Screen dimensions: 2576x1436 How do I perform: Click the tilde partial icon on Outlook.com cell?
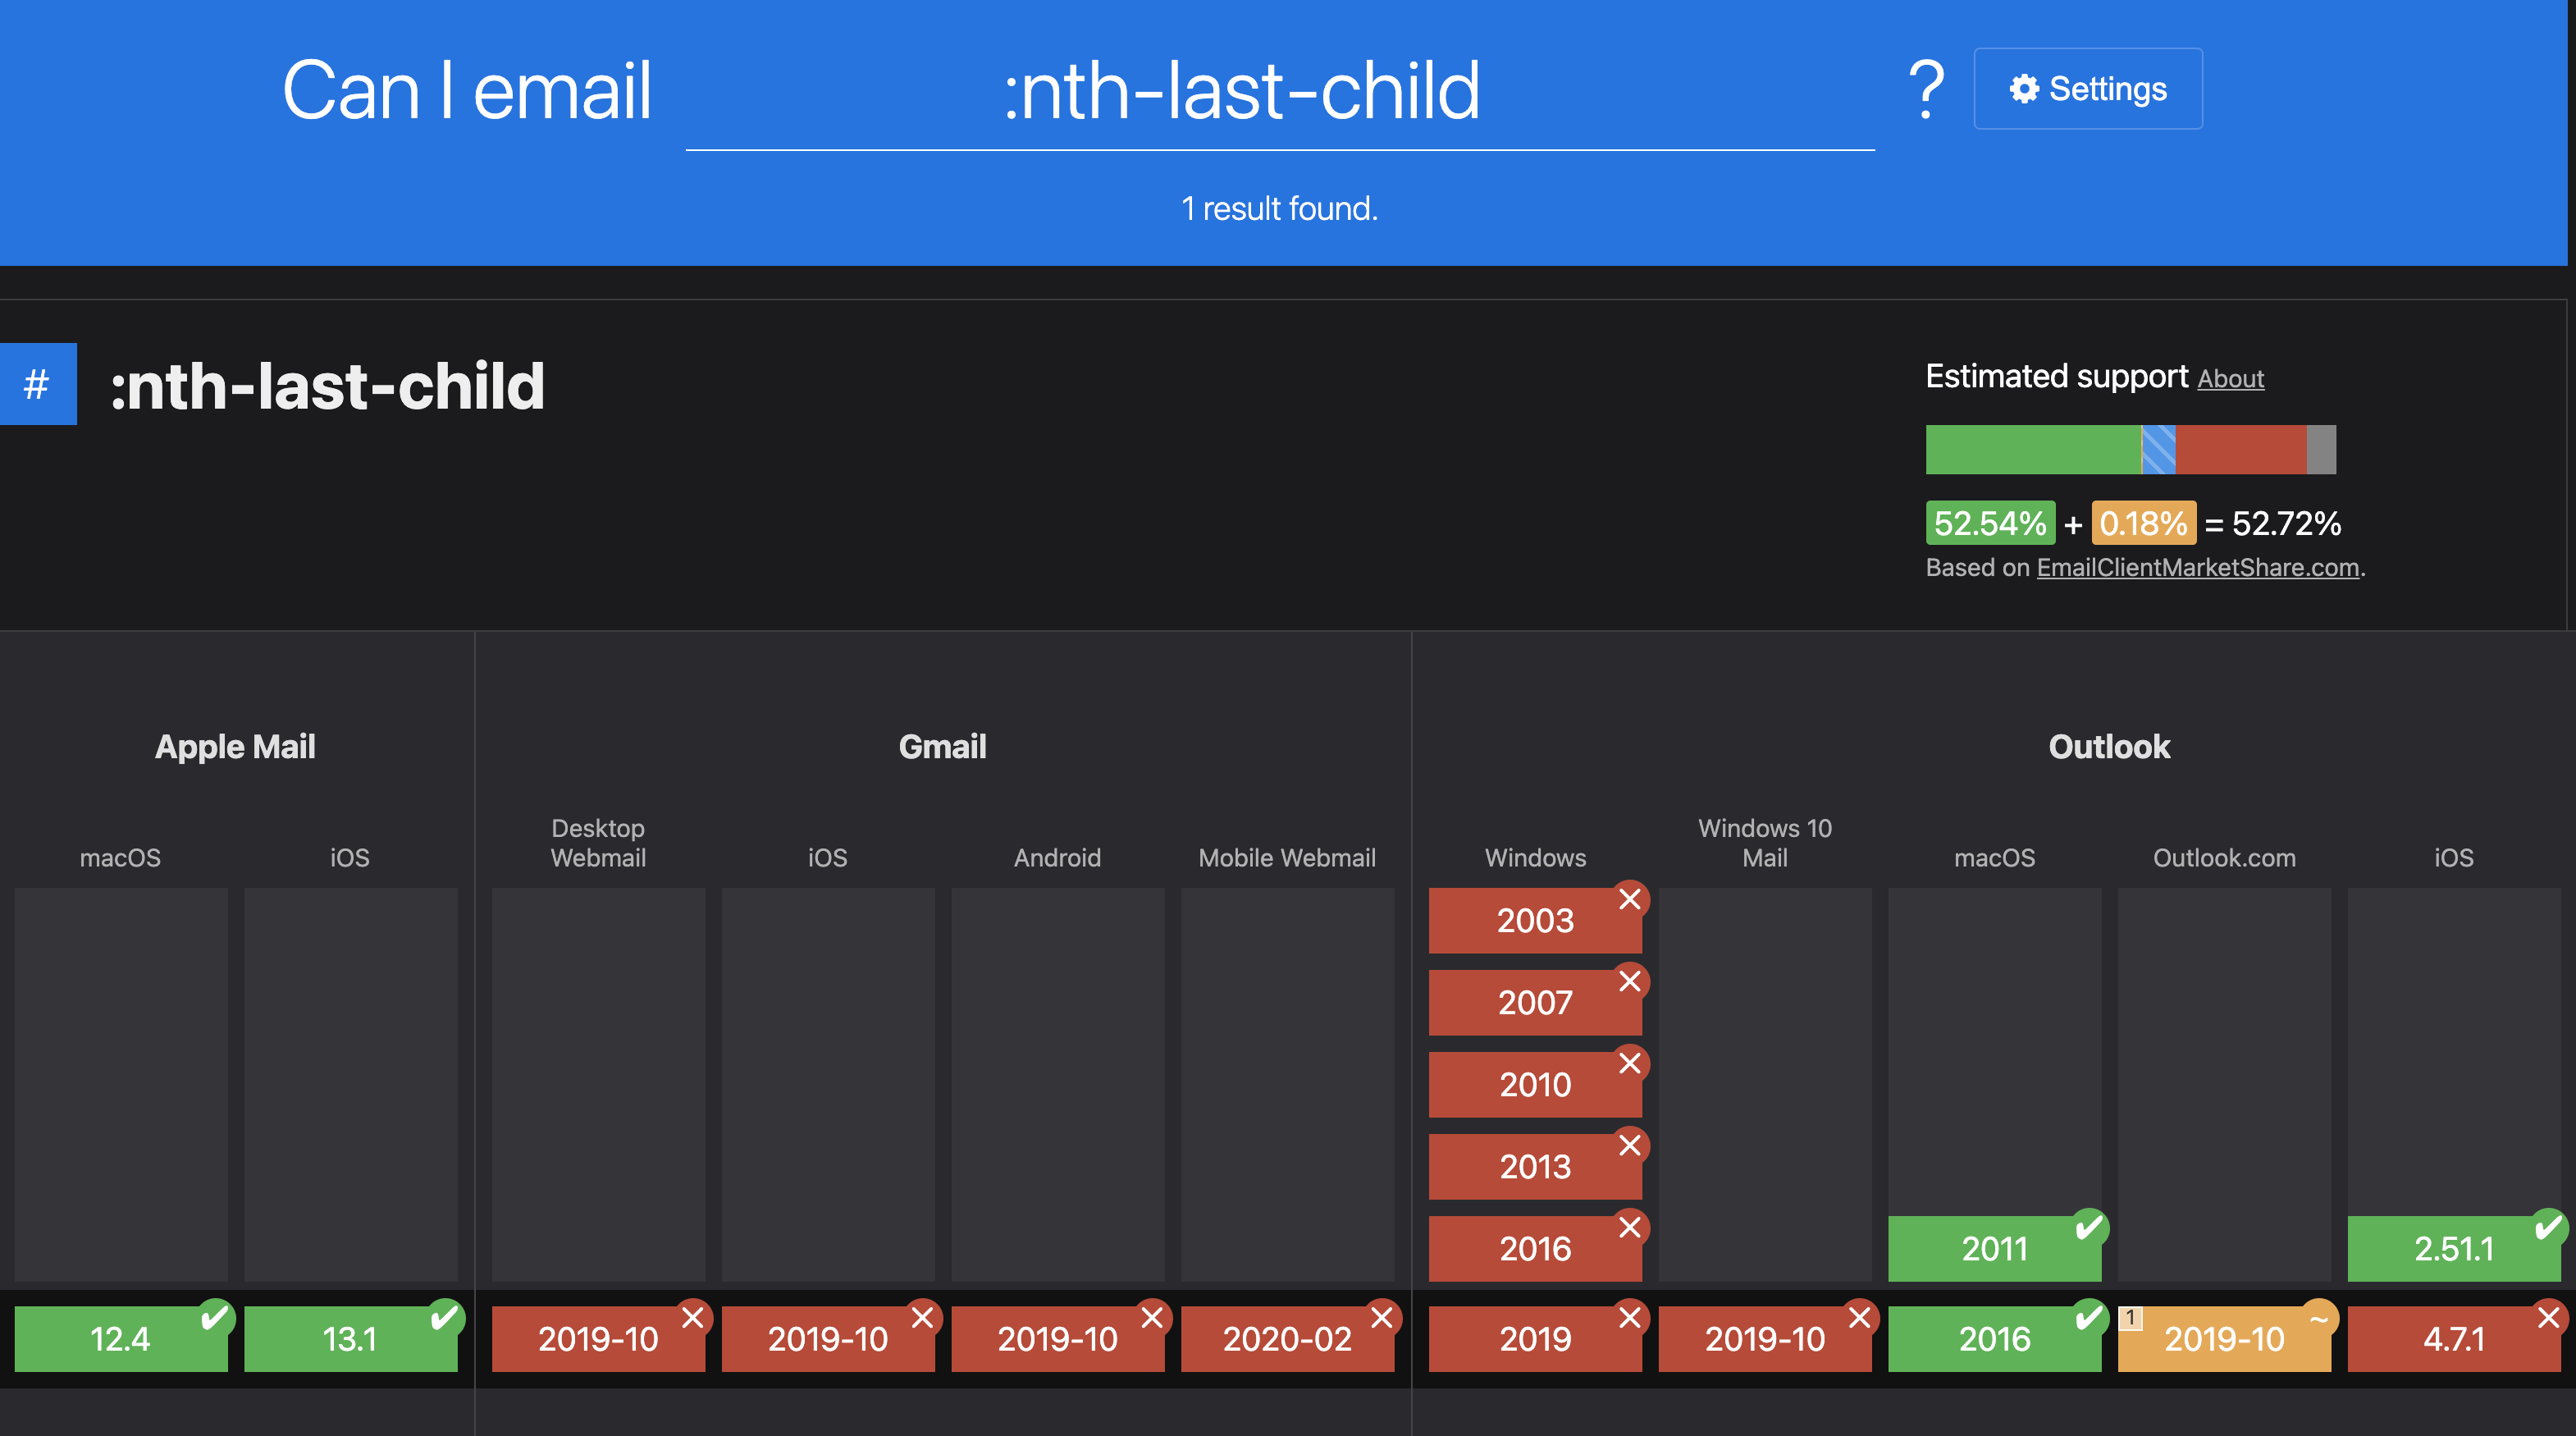[2318, 1318]
